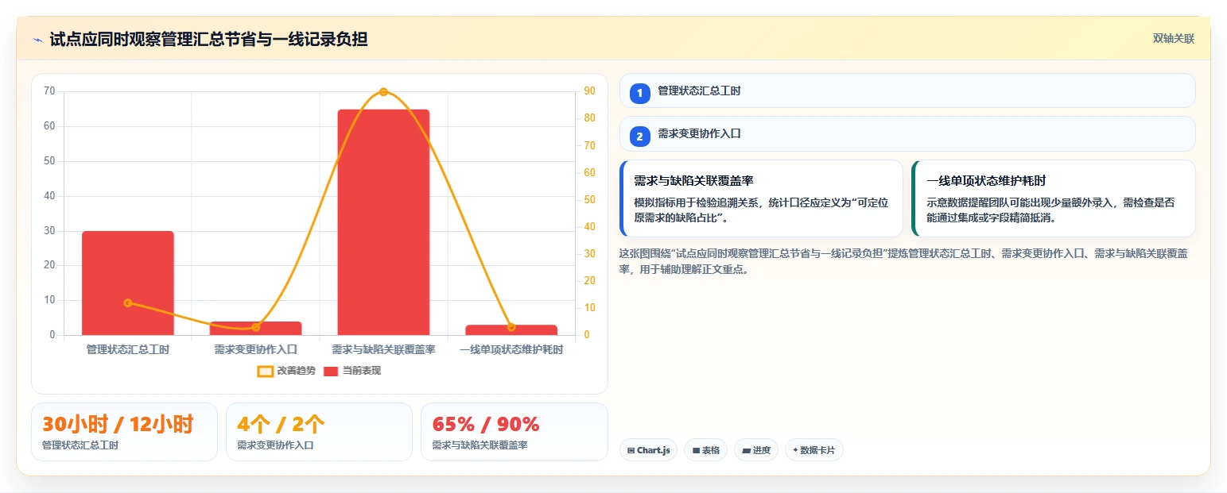
Task: Click the trend line peak point at 90
Action: tap(383, 92)
